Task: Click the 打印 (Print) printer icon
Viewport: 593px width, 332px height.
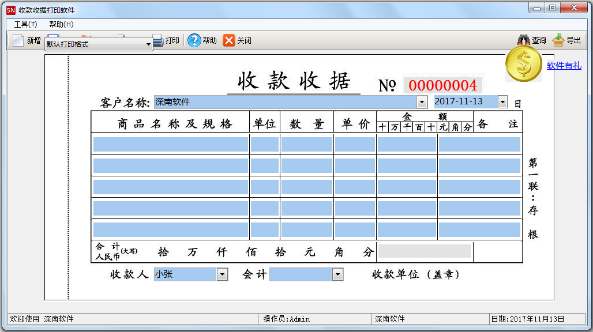Action: pos(158,40)
